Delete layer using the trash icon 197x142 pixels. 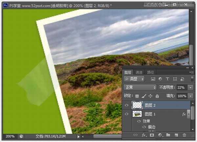point(184,135)
